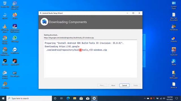Open the Windows Start menu

tap(3, 98)
